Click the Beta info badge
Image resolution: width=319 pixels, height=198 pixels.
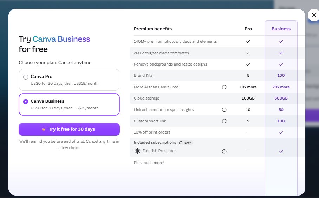pos(185,143)
